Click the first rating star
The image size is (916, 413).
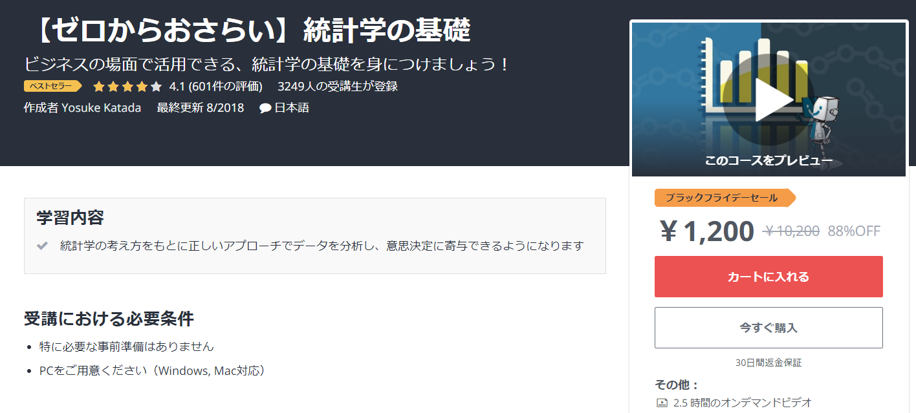pyautogui.click(x=99, y=86)
